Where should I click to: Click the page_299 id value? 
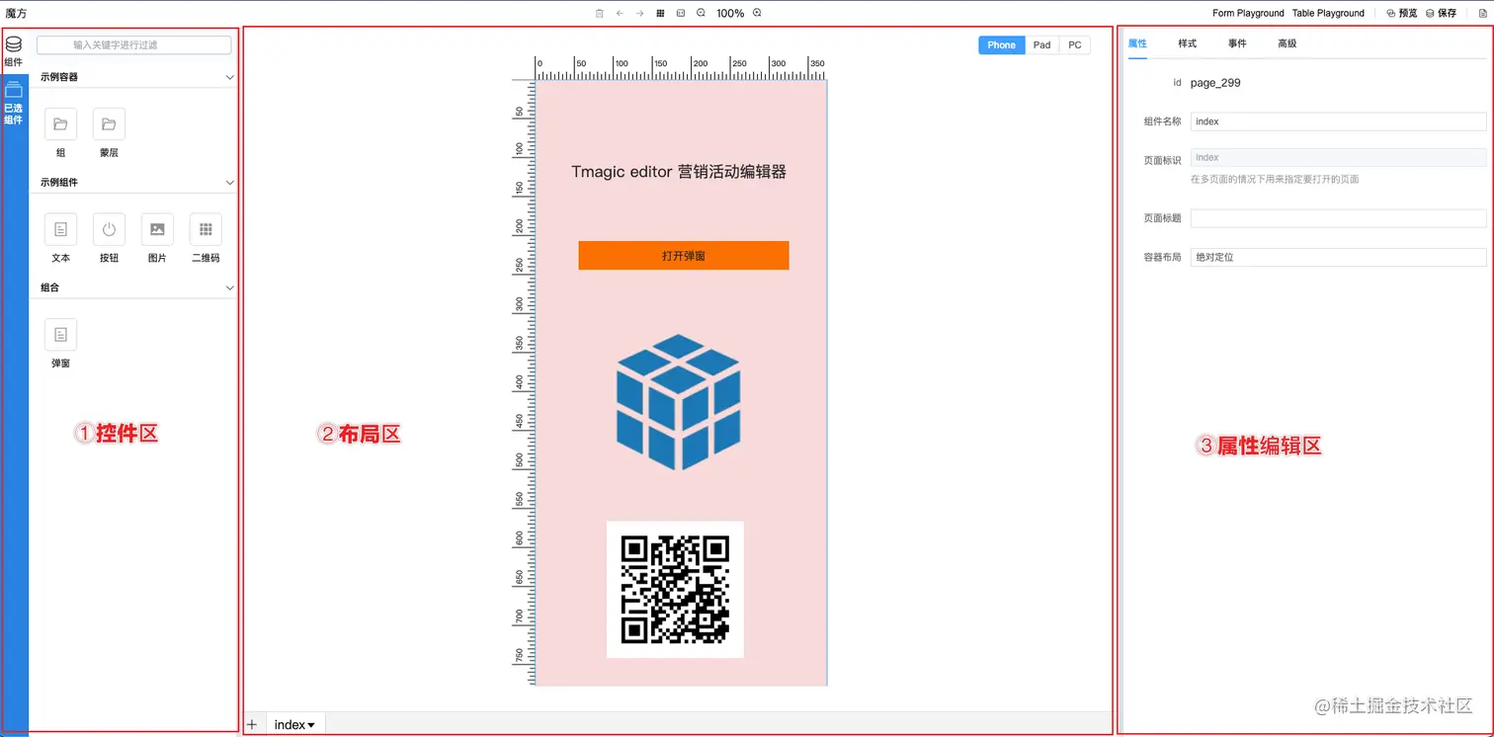coord(1215,83)
